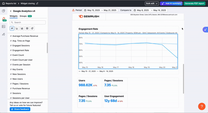Open the Period date range picker

(100, 10)
